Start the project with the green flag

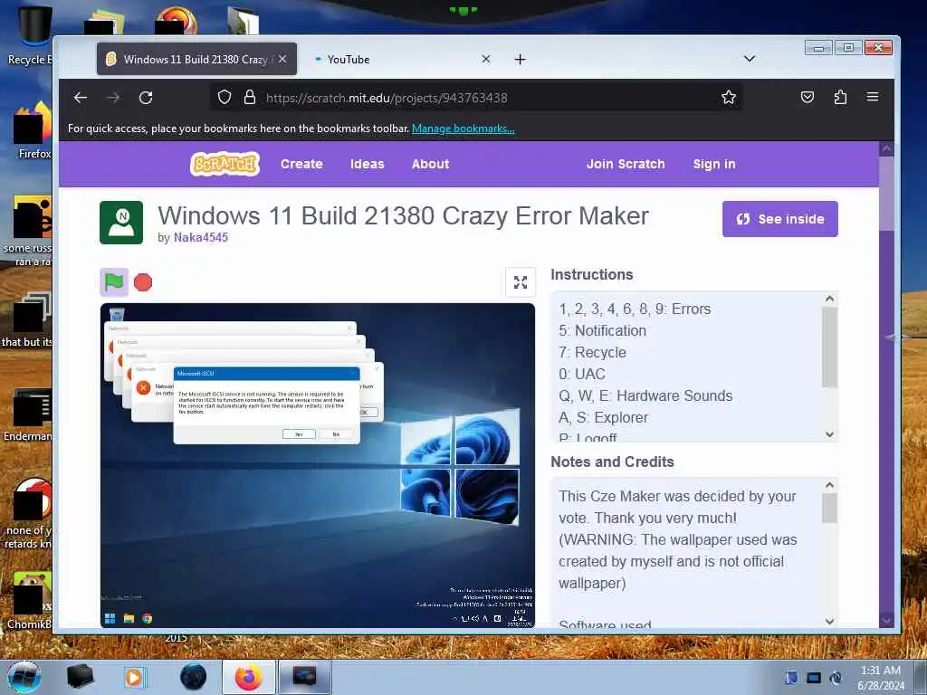114,282
